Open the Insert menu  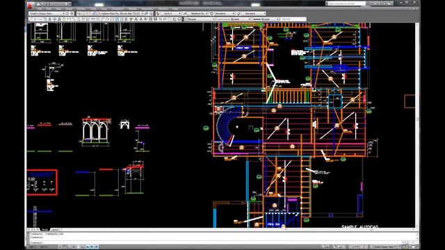pos(69,9)
